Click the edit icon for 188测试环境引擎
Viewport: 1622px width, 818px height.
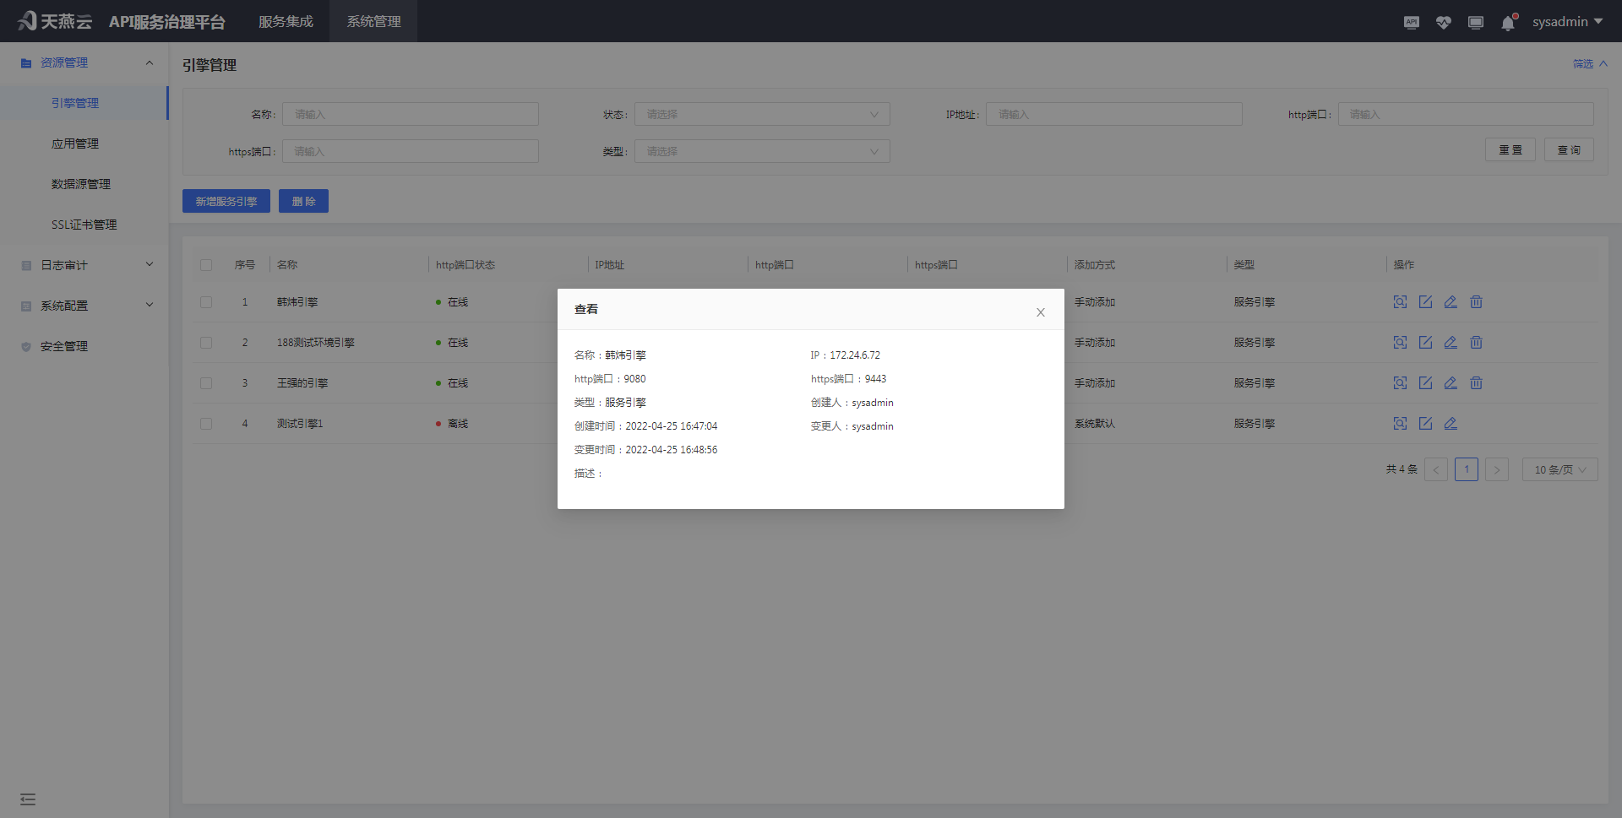[x=1426, y=343]
